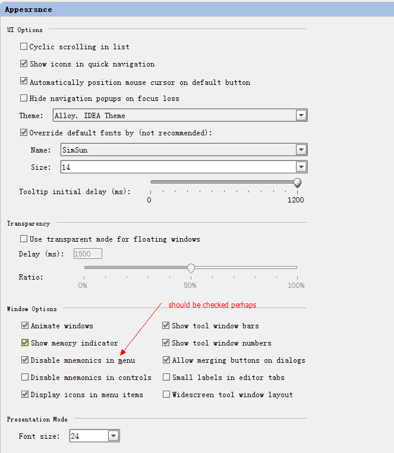Open Presentation Mode Font size dropdown
This screenshot has width=394, height=453.
point(114,436)
